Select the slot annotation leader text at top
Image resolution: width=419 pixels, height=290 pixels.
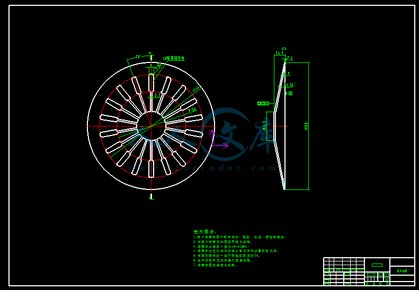174,58
